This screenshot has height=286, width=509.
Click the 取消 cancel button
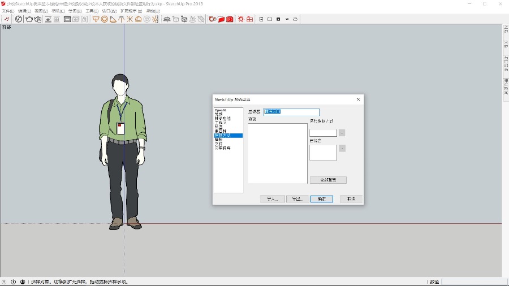pos(351,199)
